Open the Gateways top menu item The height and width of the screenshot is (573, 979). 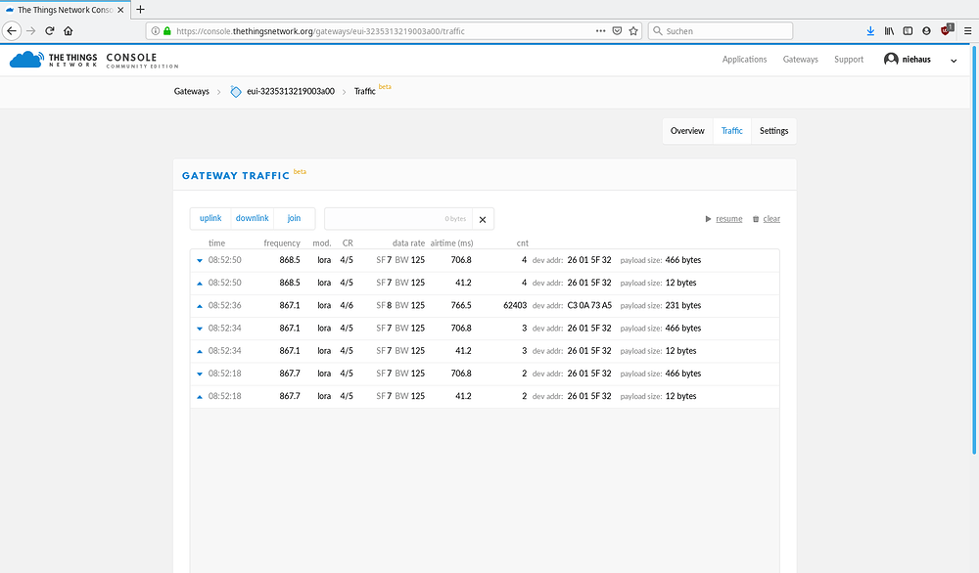[x=801, y=60]
